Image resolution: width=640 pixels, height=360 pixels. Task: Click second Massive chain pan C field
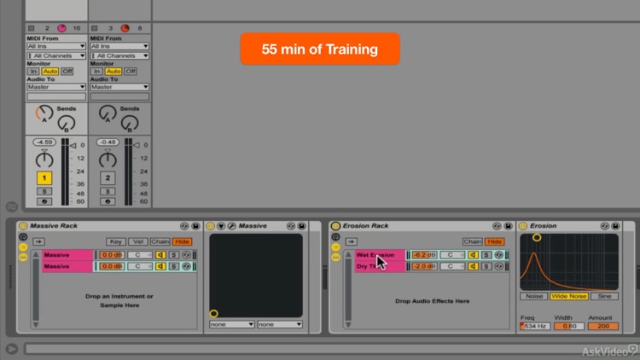point(140,266)
